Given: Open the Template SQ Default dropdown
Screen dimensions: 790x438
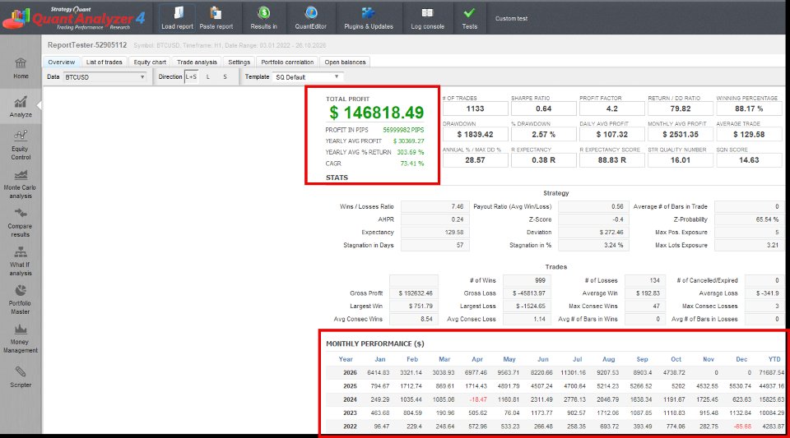Looking at the screenshot, I should point(308,77).
